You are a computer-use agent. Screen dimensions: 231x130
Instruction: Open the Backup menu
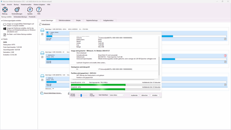tap(16, 5)
